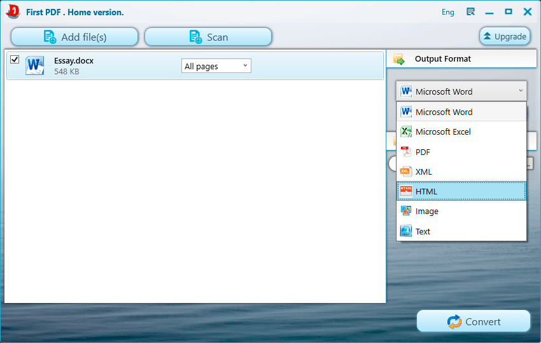Open the All pages dropdown
The height and width of the screenshot is (343, 541).
point(216,66)
